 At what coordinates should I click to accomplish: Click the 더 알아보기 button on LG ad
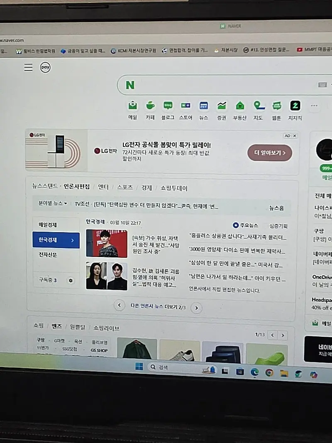click(x=270, y=153)
